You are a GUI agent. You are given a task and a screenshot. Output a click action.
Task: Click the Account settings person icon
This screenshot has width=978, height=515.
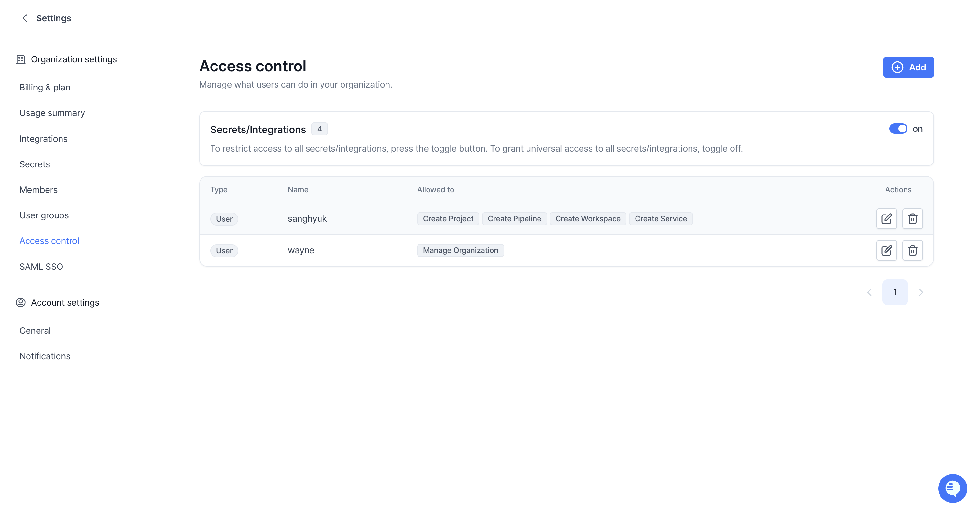[20, 303]
